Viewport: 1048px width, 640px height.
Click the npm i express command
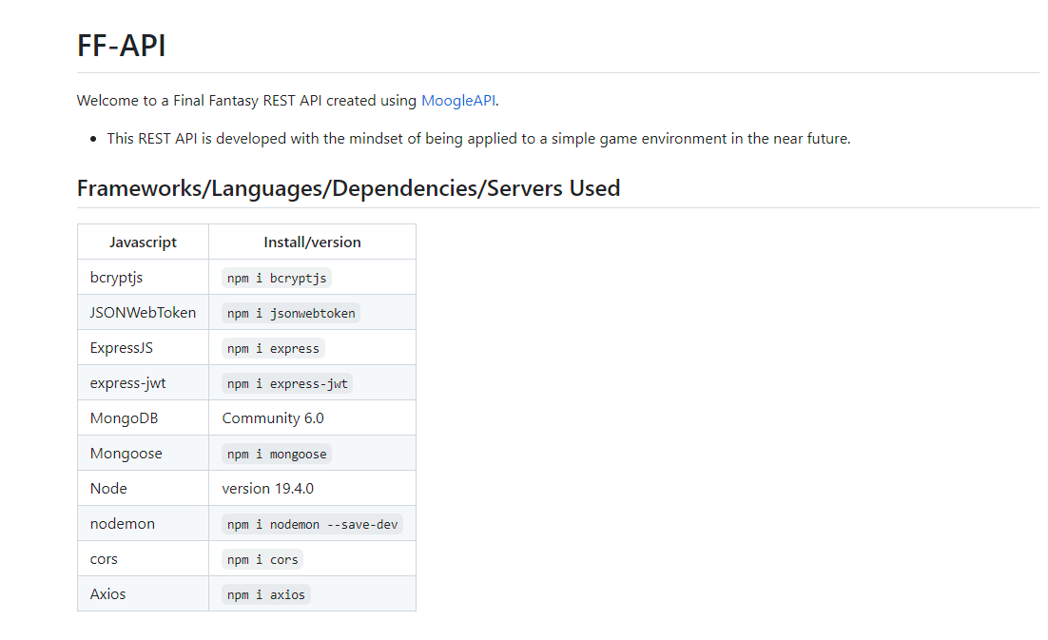pyautogui.click(x=273, y=348)
